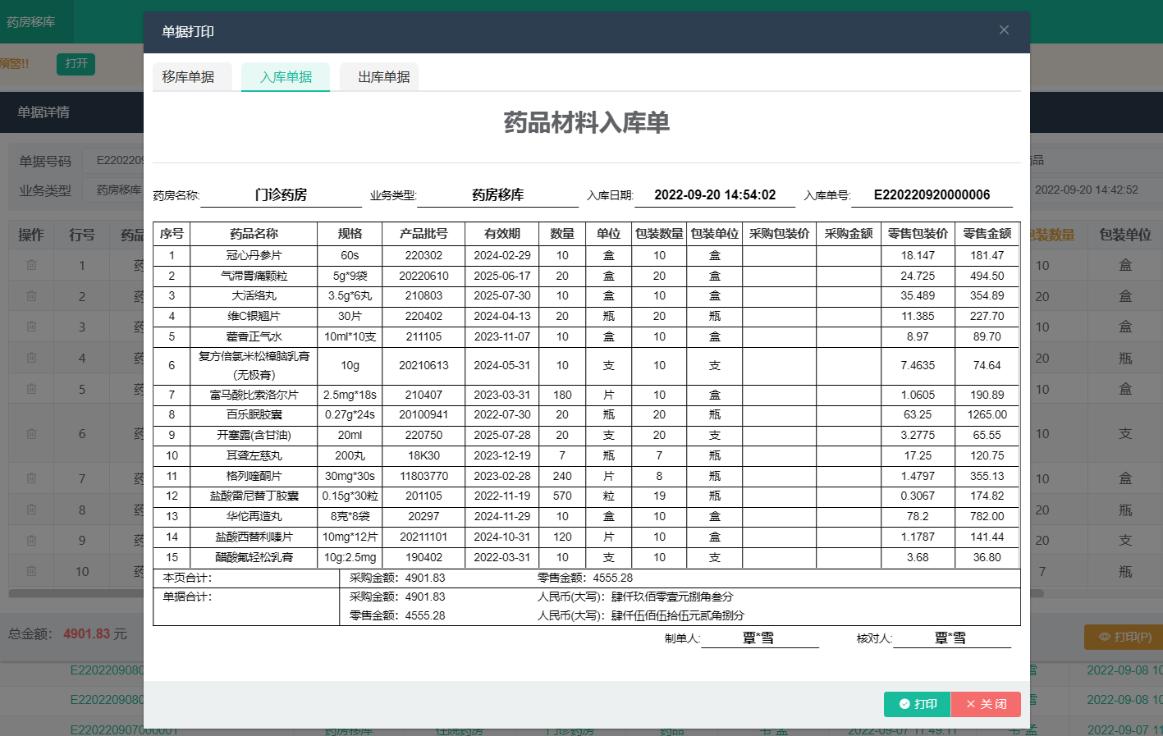
Task: Click trash icon for row 2 in background table
Action: [31, 295]
